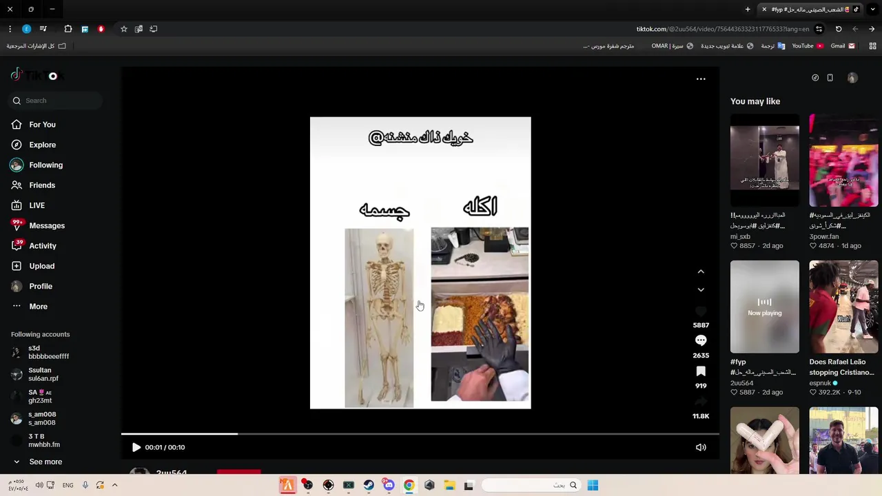The width and height of the screenshot is (882, 496).
Task: Open All Bookmarks folder كل الإشارات المرجعية
Action: click(36, 46)
